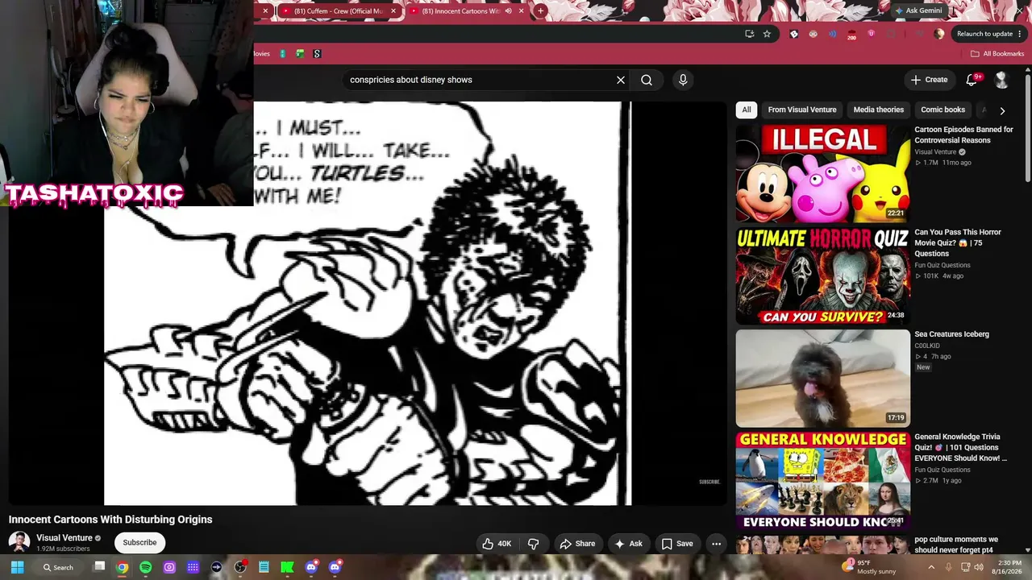Focus the YouTube search input field
This screenshot has height=580, width=1032.
(481, 80)
